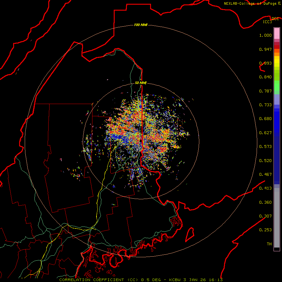Click the 0.307 scale value
The width and height of the screenshot is (282, 282).
pyautogui.click(x=265, y=216)
